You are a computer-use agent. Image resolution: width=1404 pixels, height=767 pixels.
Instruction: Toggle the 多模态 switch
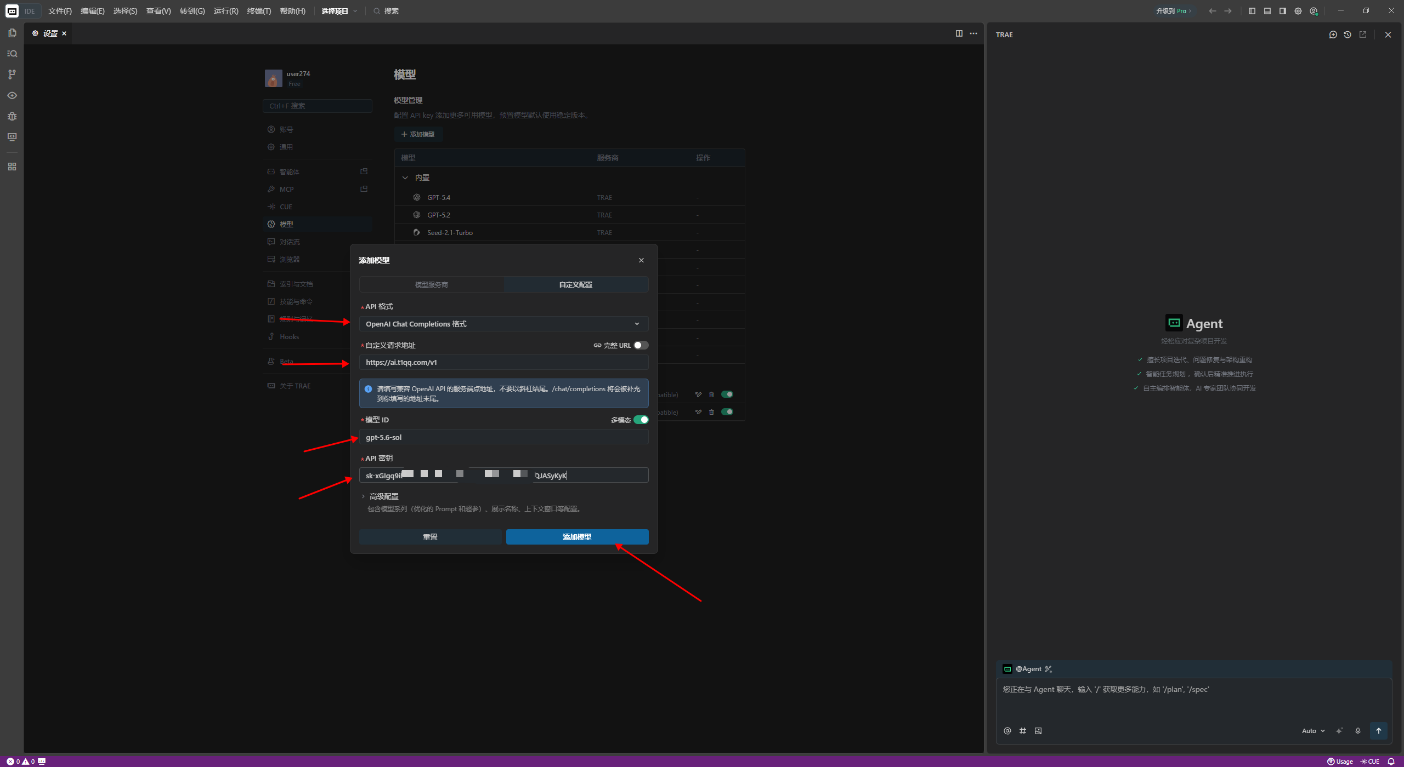tap(641, 420)
